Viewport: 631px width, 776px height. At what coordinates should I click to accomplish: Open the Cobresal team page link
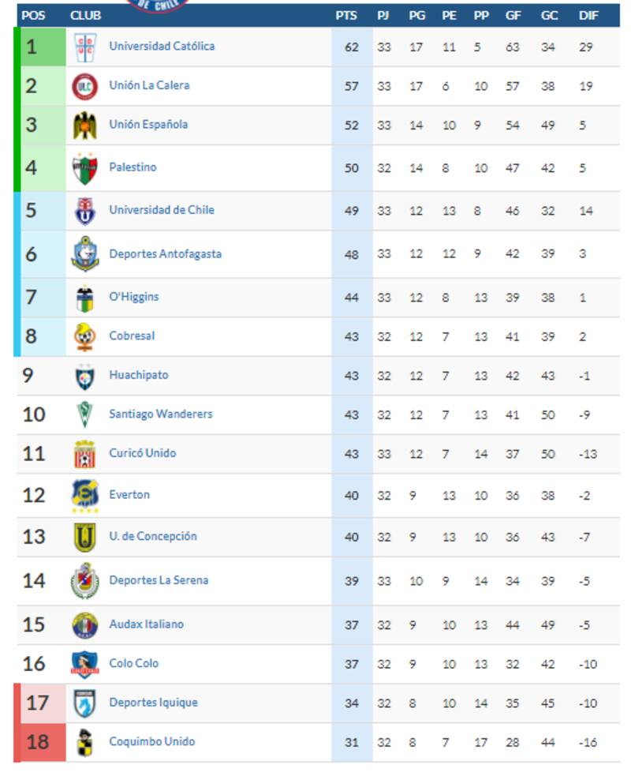(132, 336)
